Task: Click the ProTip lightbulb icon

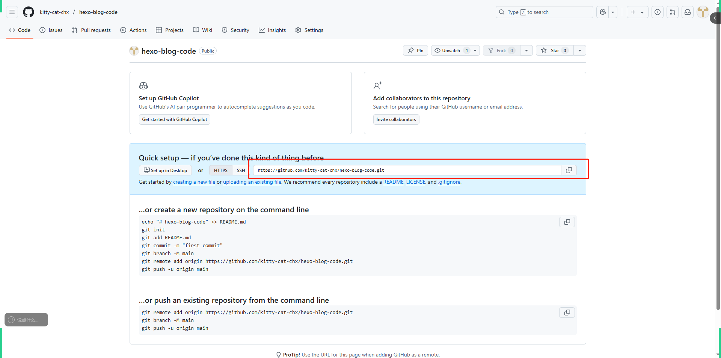Action: [x=279, y=355]
